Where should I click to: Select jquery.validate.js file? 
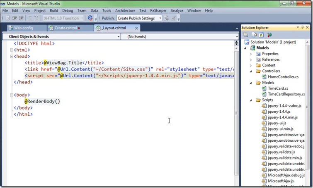(x=281, y=152)
